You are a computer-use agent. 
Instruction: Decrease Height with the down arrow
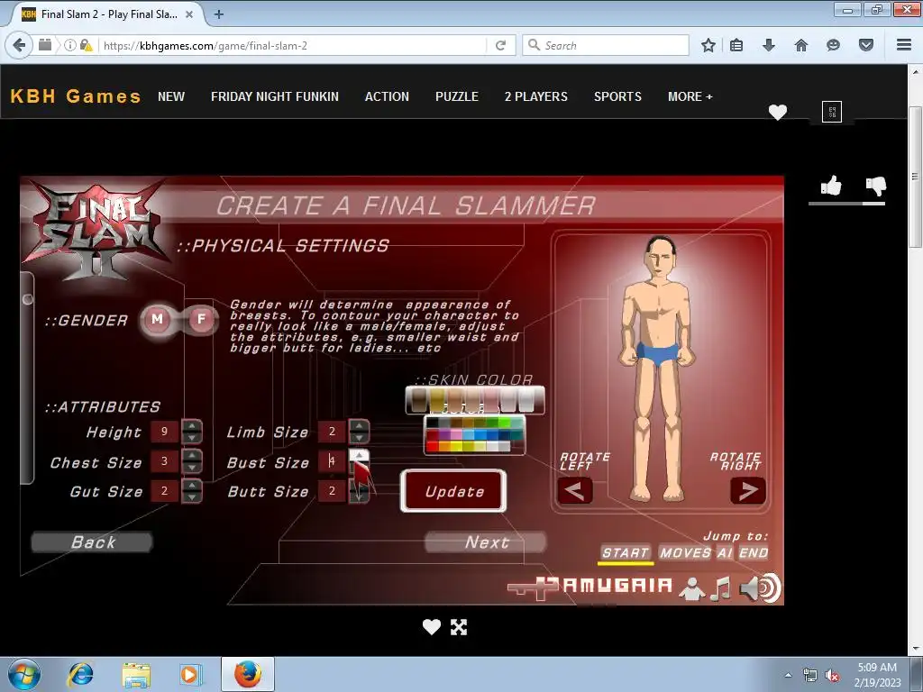click(192, 438)
